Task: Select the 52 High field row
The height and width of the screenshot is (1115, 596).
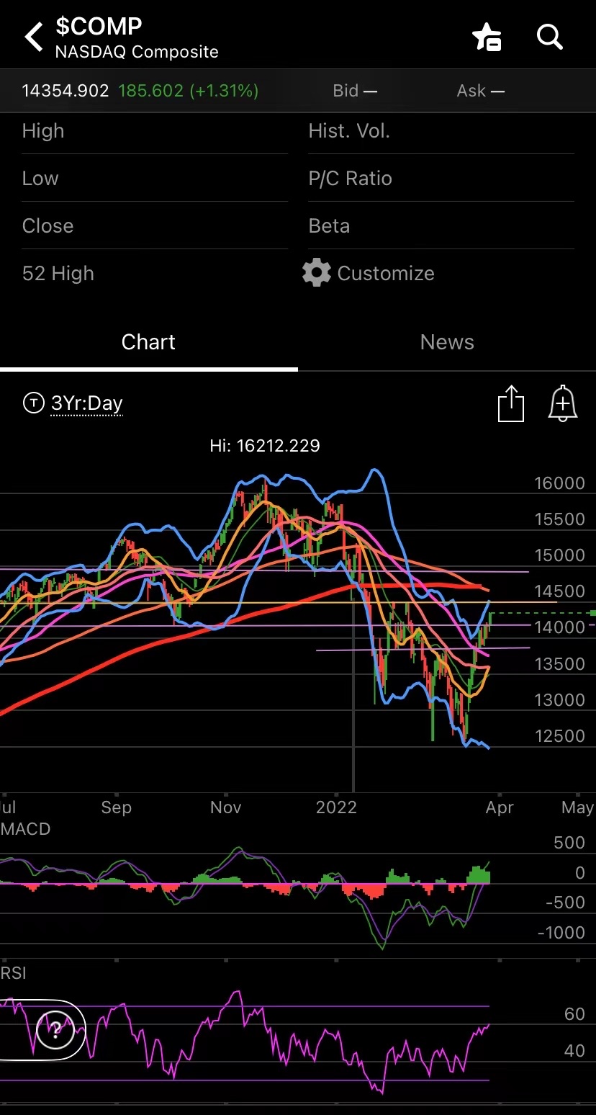Action: (155, 274)
